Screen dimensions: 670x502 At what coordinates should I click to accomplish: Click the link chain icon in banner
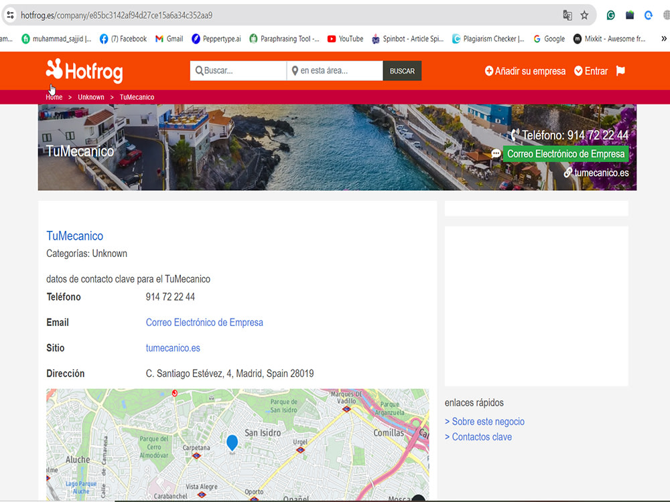[568, 173]
